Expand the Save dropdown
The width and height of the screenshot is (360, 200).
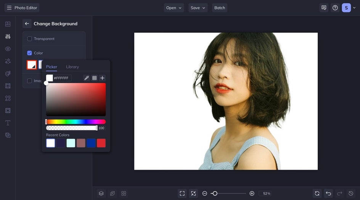pyautogui.click(x=198, y=8)
